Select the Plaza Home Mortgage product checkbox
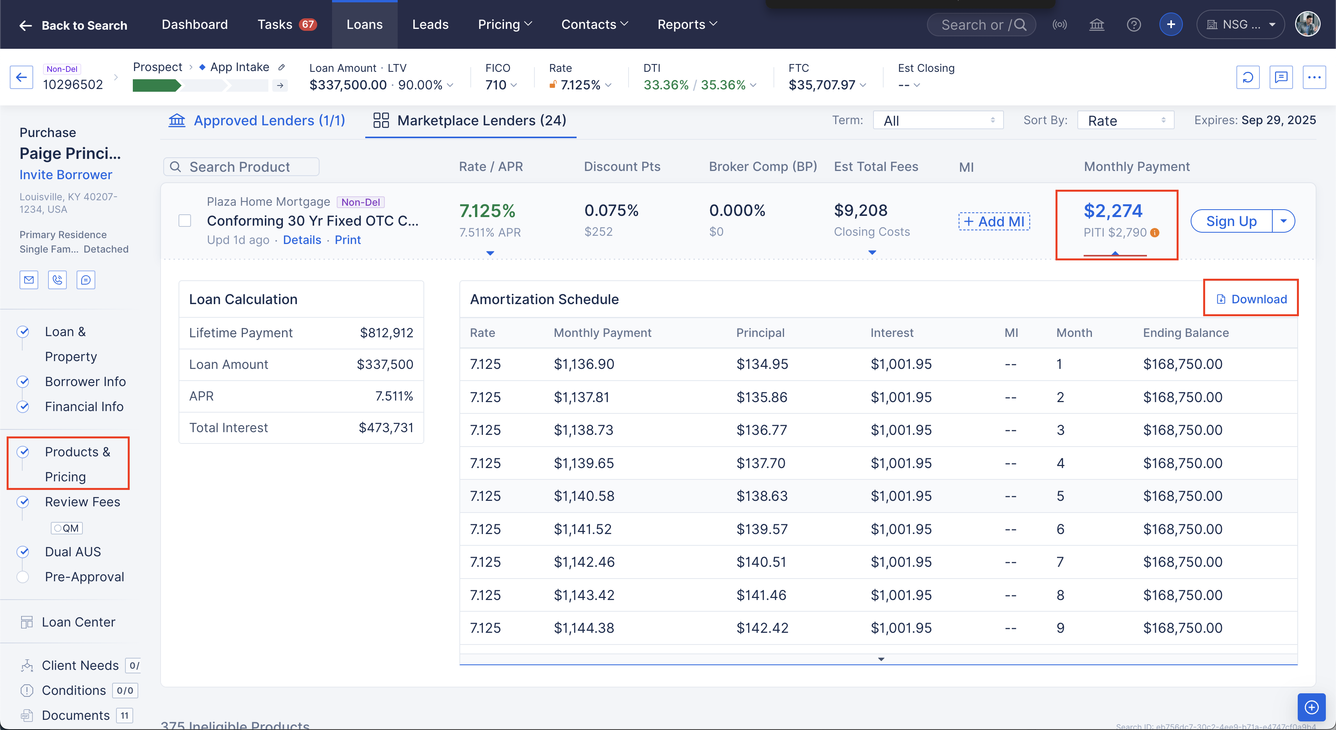This screenshot has width=1336, height=730. pos(185,220)
